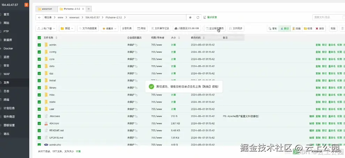Open 软件商店 in the sidebar
Viewport: 345px width, 158px height.
pyautogui.click(x=9, y=117)
